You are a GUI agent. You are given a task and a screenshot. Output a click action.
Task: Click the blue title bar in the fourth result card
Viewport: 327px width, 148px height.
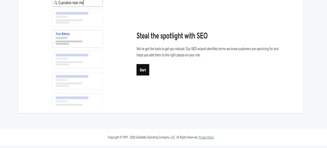click(x=72, y=77)
